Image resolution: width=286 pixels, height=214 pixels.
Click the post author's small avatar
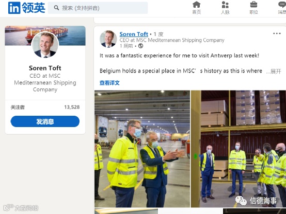tap(108, 39)
